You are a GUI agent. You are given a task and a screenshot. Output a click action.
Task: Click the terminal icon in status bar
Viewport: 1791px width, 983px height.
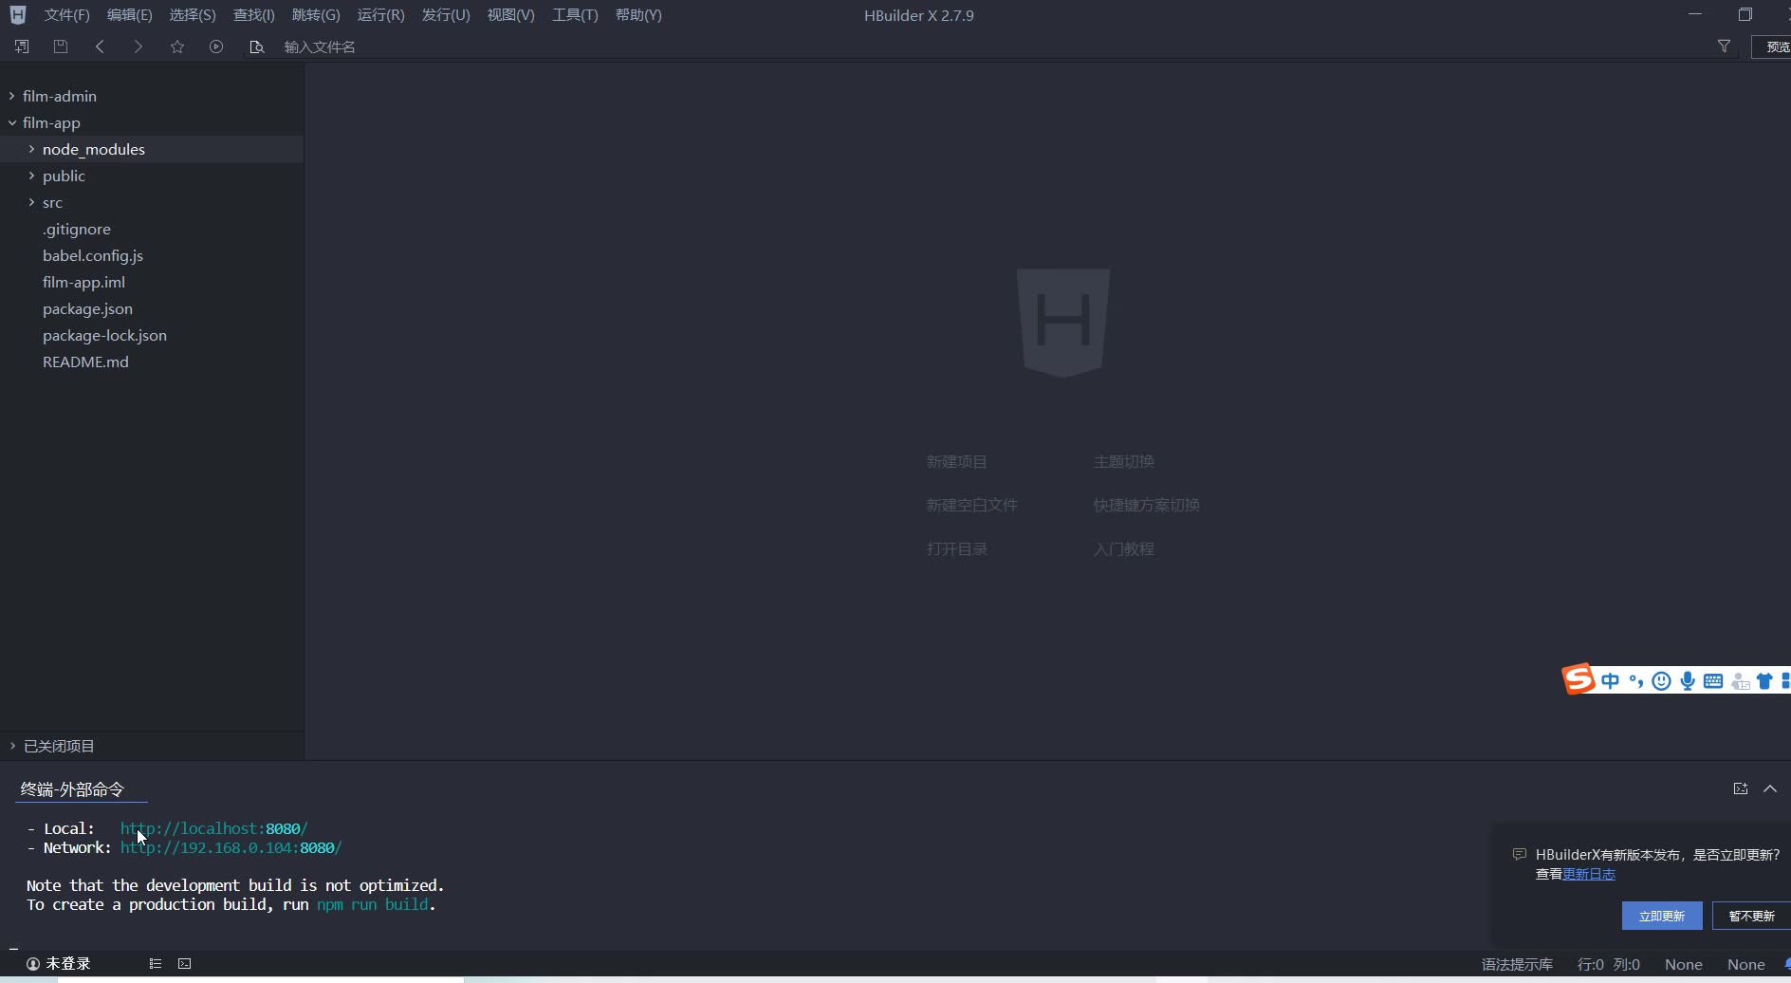185,963
